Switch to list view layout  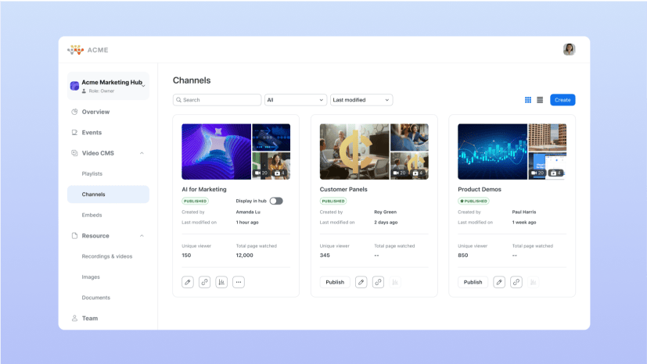(x=540, y=100)
